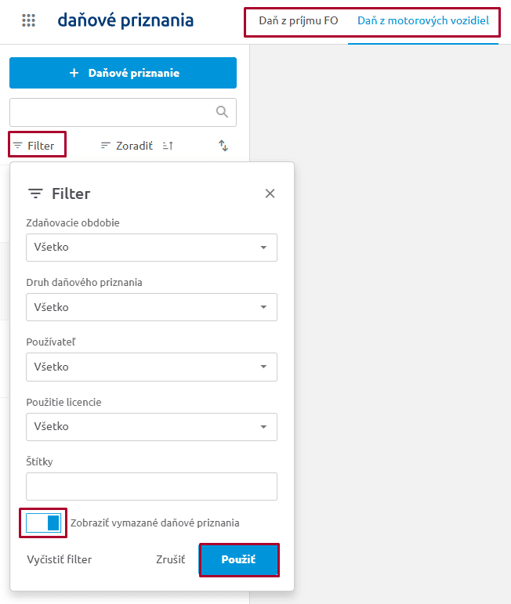Add new Daňové priznanie
The width and height of the screenshot is (511, 604).
click(x=123, y=73)
